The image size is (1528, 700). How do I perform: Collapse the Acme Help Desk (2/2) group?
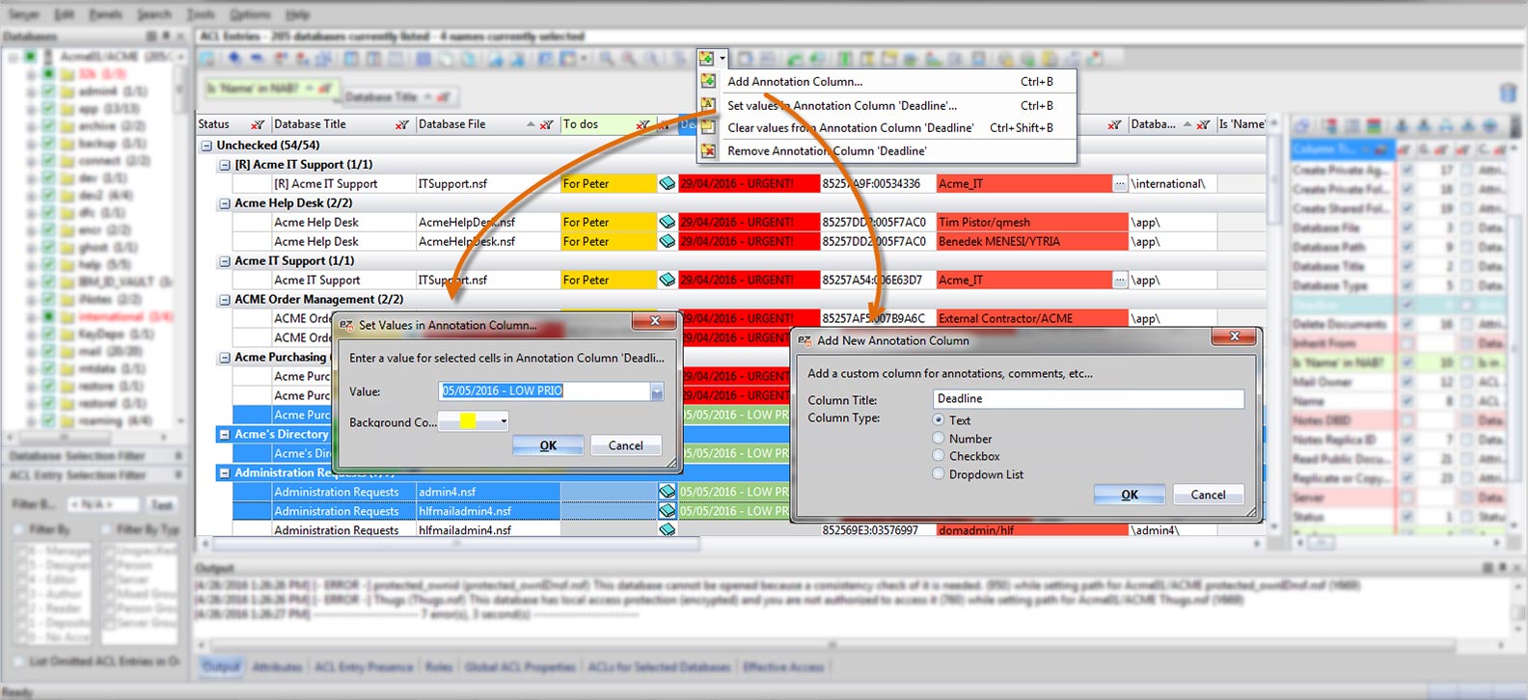click(225, 203)
